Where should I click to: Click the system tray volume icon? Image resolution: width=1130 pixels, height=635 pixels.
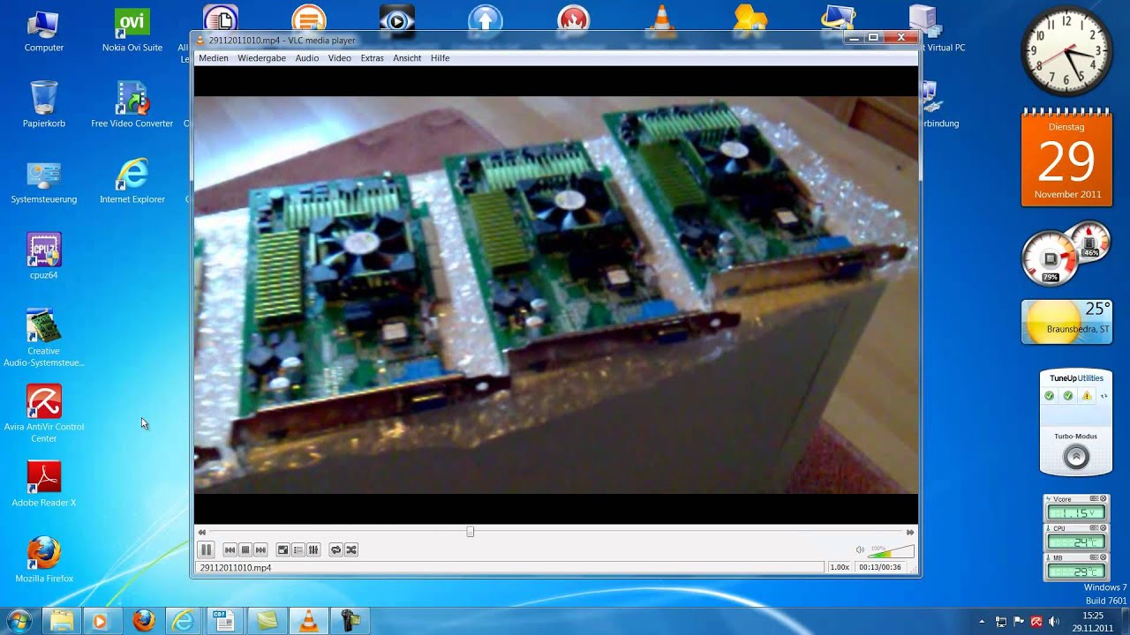pos(1054,622)
